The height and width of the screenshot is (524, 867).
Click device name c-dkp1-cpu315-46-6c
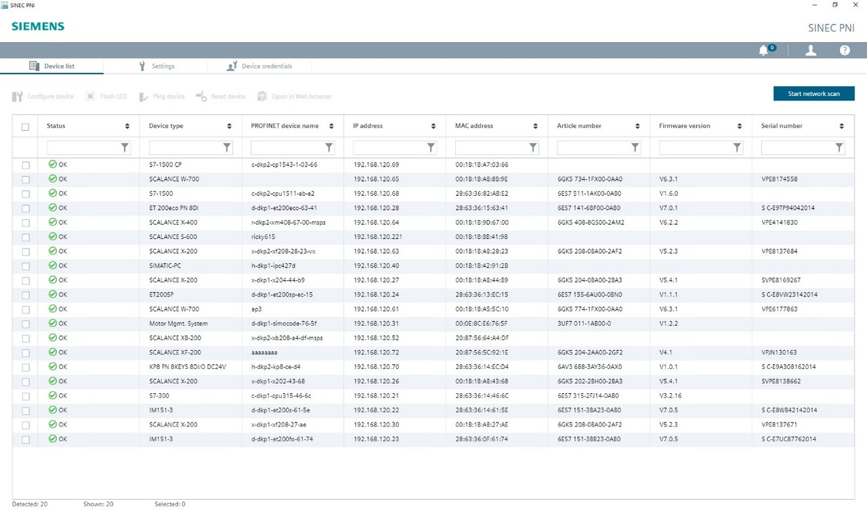click(x=281, y=395)
